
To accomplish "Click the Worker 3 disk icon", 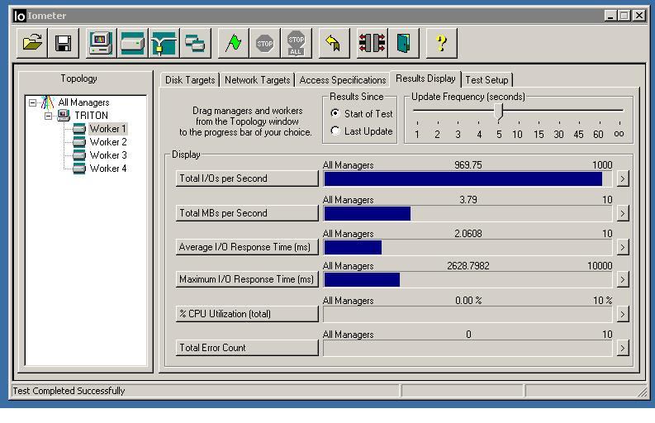I will coord(79,155).
